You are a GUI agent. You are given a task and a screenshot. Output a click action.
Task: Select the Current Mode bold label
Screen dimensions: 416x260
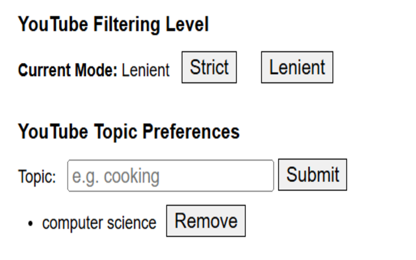(x=68, y=70)
